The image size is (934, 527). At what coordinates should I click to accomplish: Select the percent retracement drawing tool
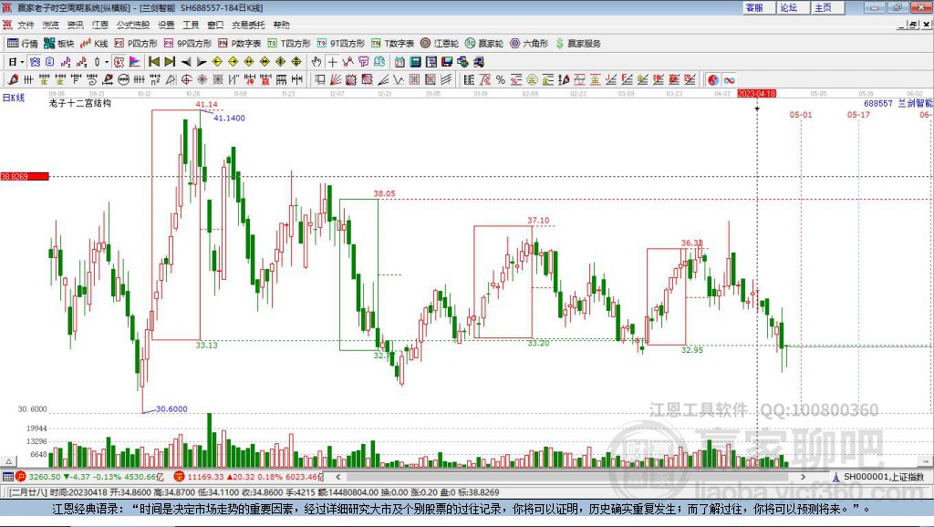click(x=501, y=80)
